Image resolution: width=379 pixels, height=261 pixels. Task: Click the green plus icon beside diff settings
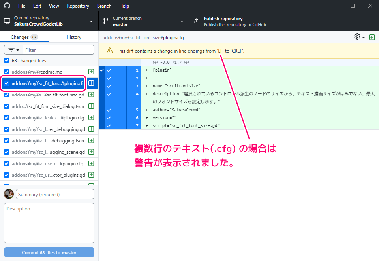(x=371, y=37)
